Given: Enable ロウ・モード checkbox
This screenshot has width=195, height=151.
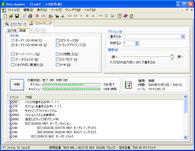Looking at the screenshot, I should pyautogui.click(x=57, y=41).
